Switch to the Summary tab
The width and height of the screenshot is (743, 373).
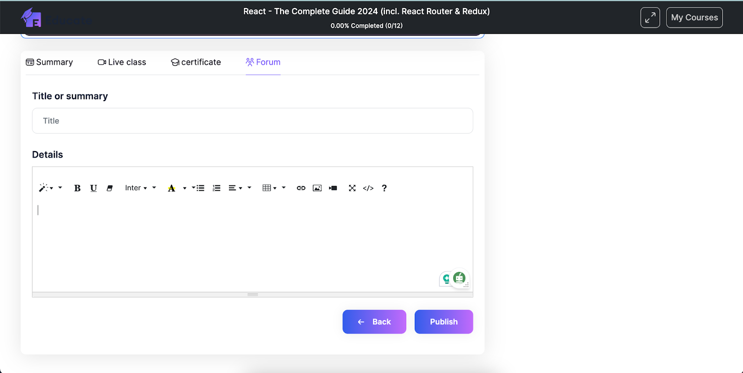[49, 62]
